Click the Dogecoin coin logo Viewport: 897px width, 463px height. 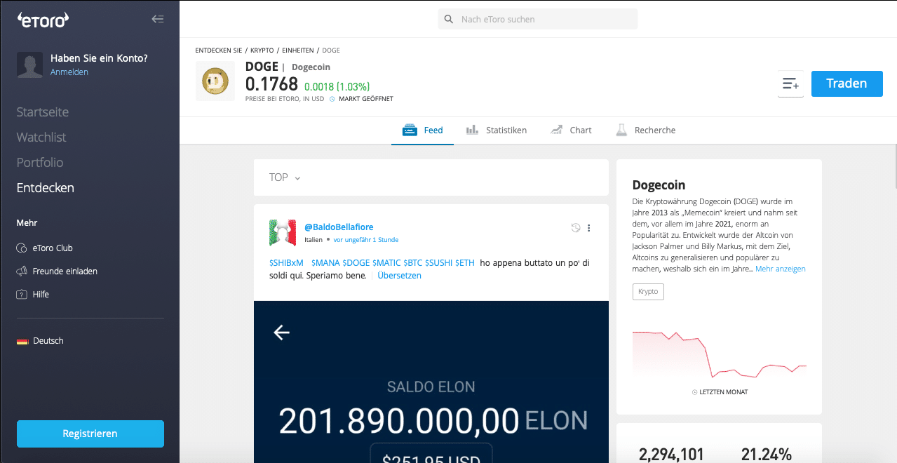coord(215,81)
